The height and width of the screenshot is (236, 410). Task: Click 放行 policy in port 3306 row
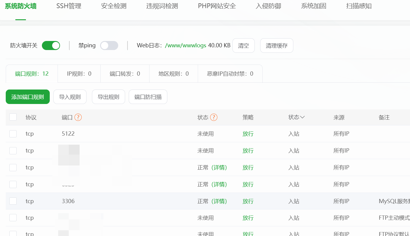[248, 201]
